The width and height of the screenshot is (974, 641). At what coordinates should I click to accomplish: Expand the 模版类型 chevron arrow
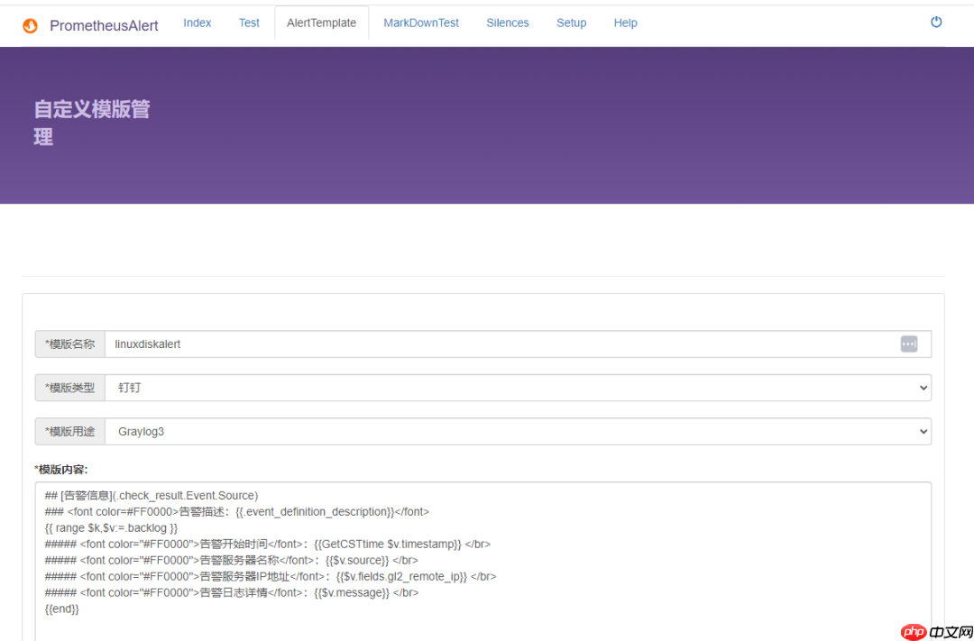click(922, 388)
